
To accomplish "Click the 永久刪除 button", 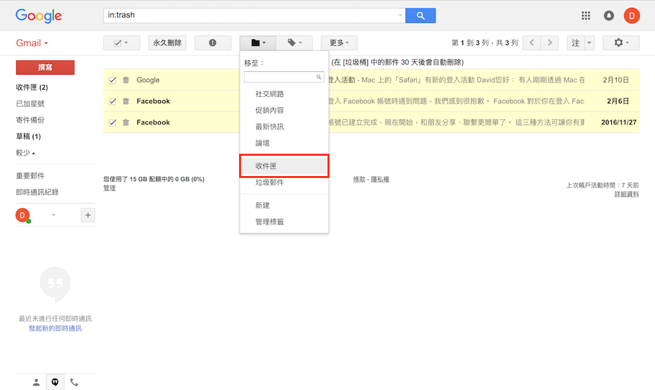I will click(x=167, y=43).
